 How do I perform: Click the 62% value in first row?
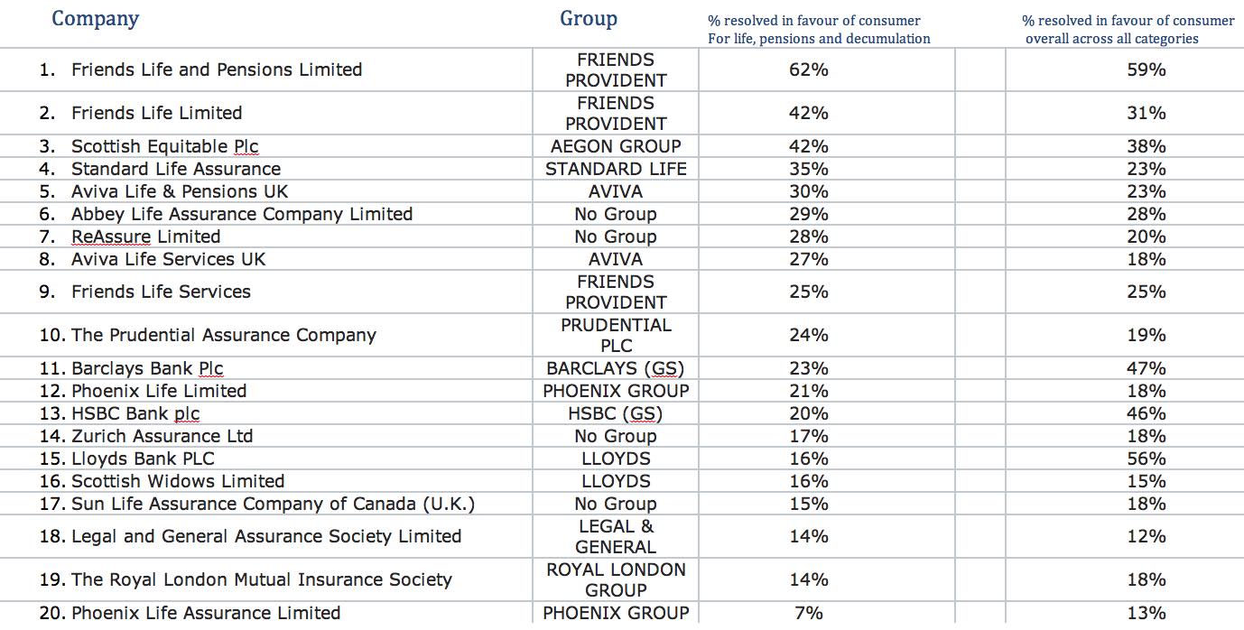pyautogui.click(x=808, y=69)
